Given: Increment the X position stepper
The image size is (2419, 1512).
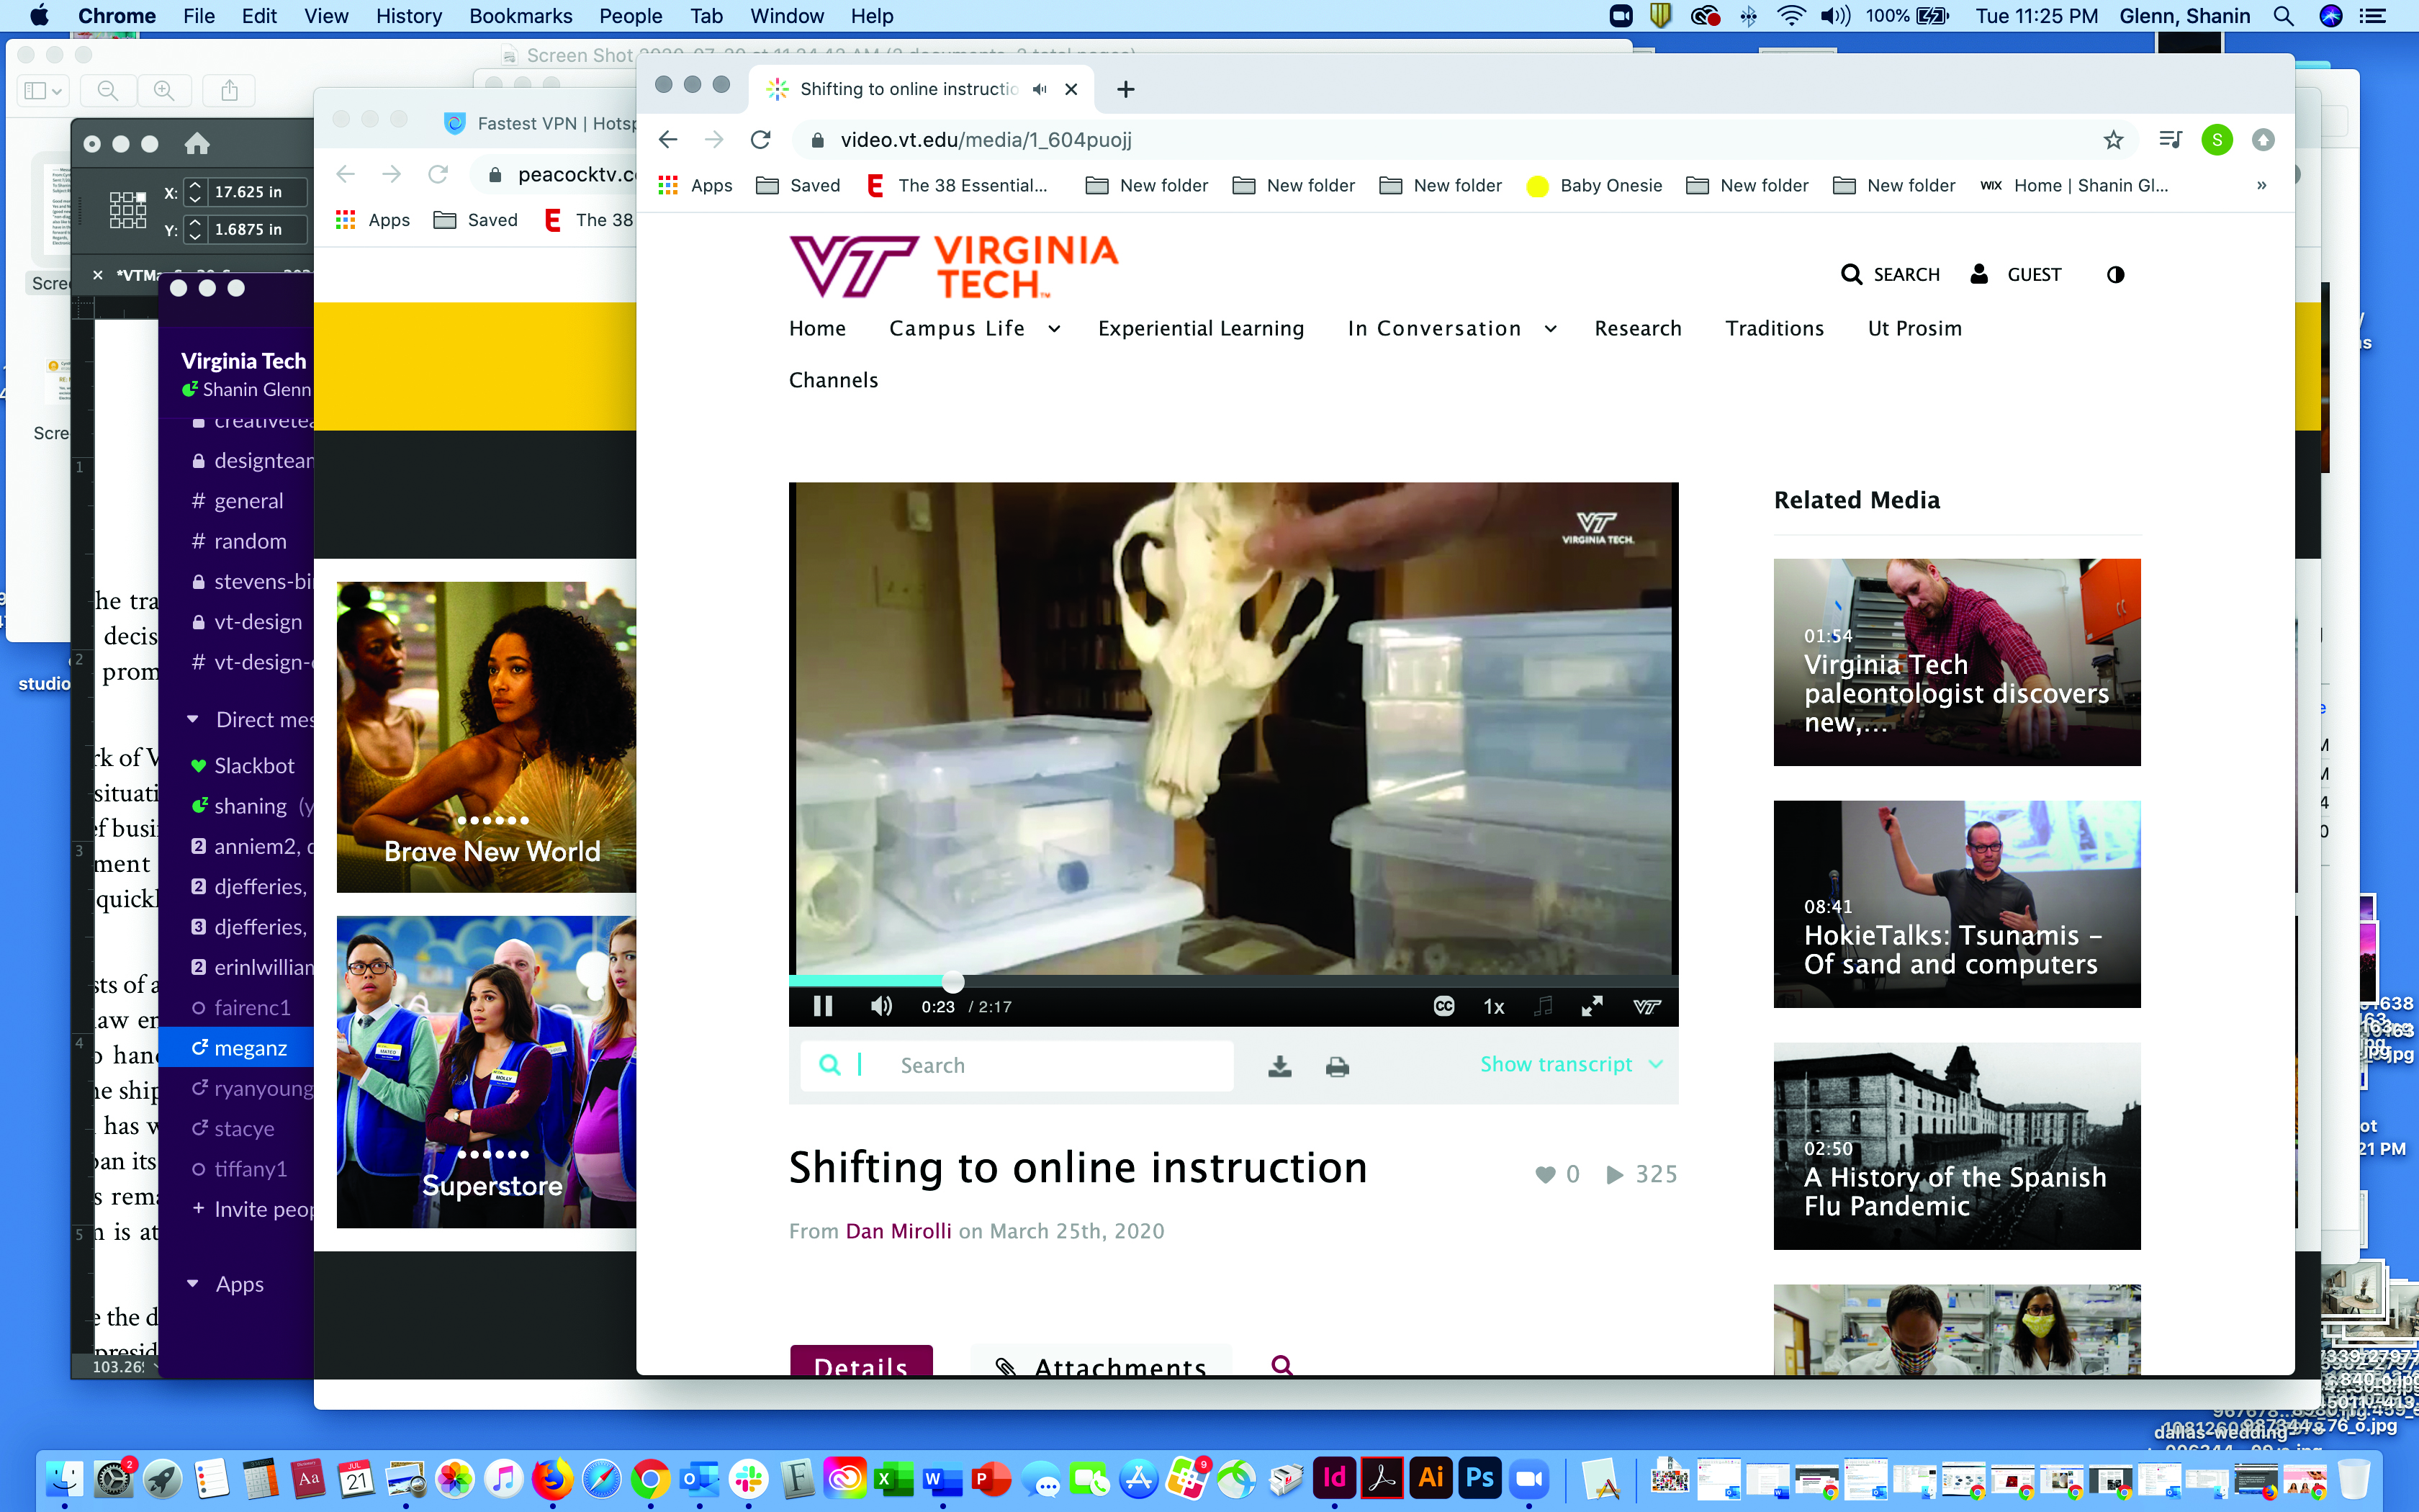Looking at the screenshot, I should (195, 185).
